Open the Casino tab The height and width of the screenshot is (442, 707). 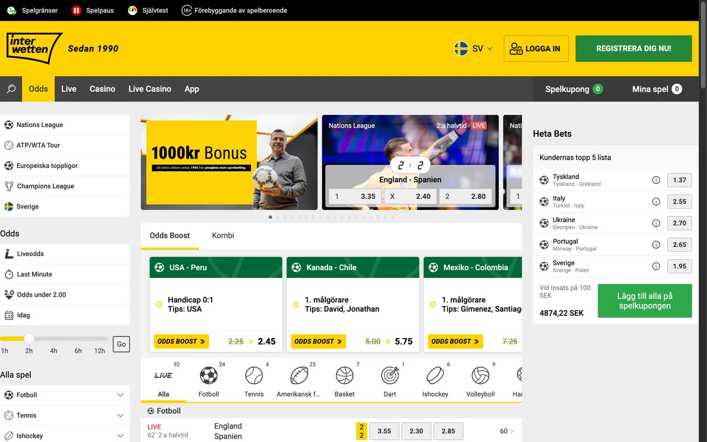tap(103, 89)
